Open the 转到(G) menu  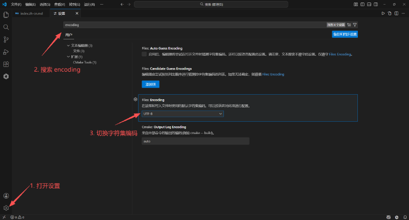[75, 5]
